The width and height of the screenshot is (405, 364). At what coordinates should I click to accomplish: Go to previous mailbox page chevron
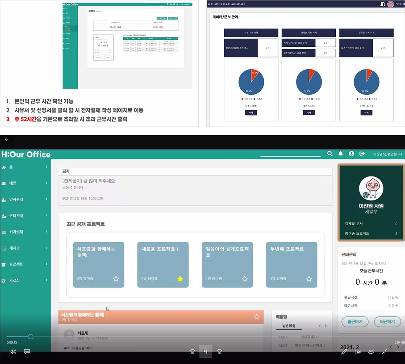click(320, 326)
